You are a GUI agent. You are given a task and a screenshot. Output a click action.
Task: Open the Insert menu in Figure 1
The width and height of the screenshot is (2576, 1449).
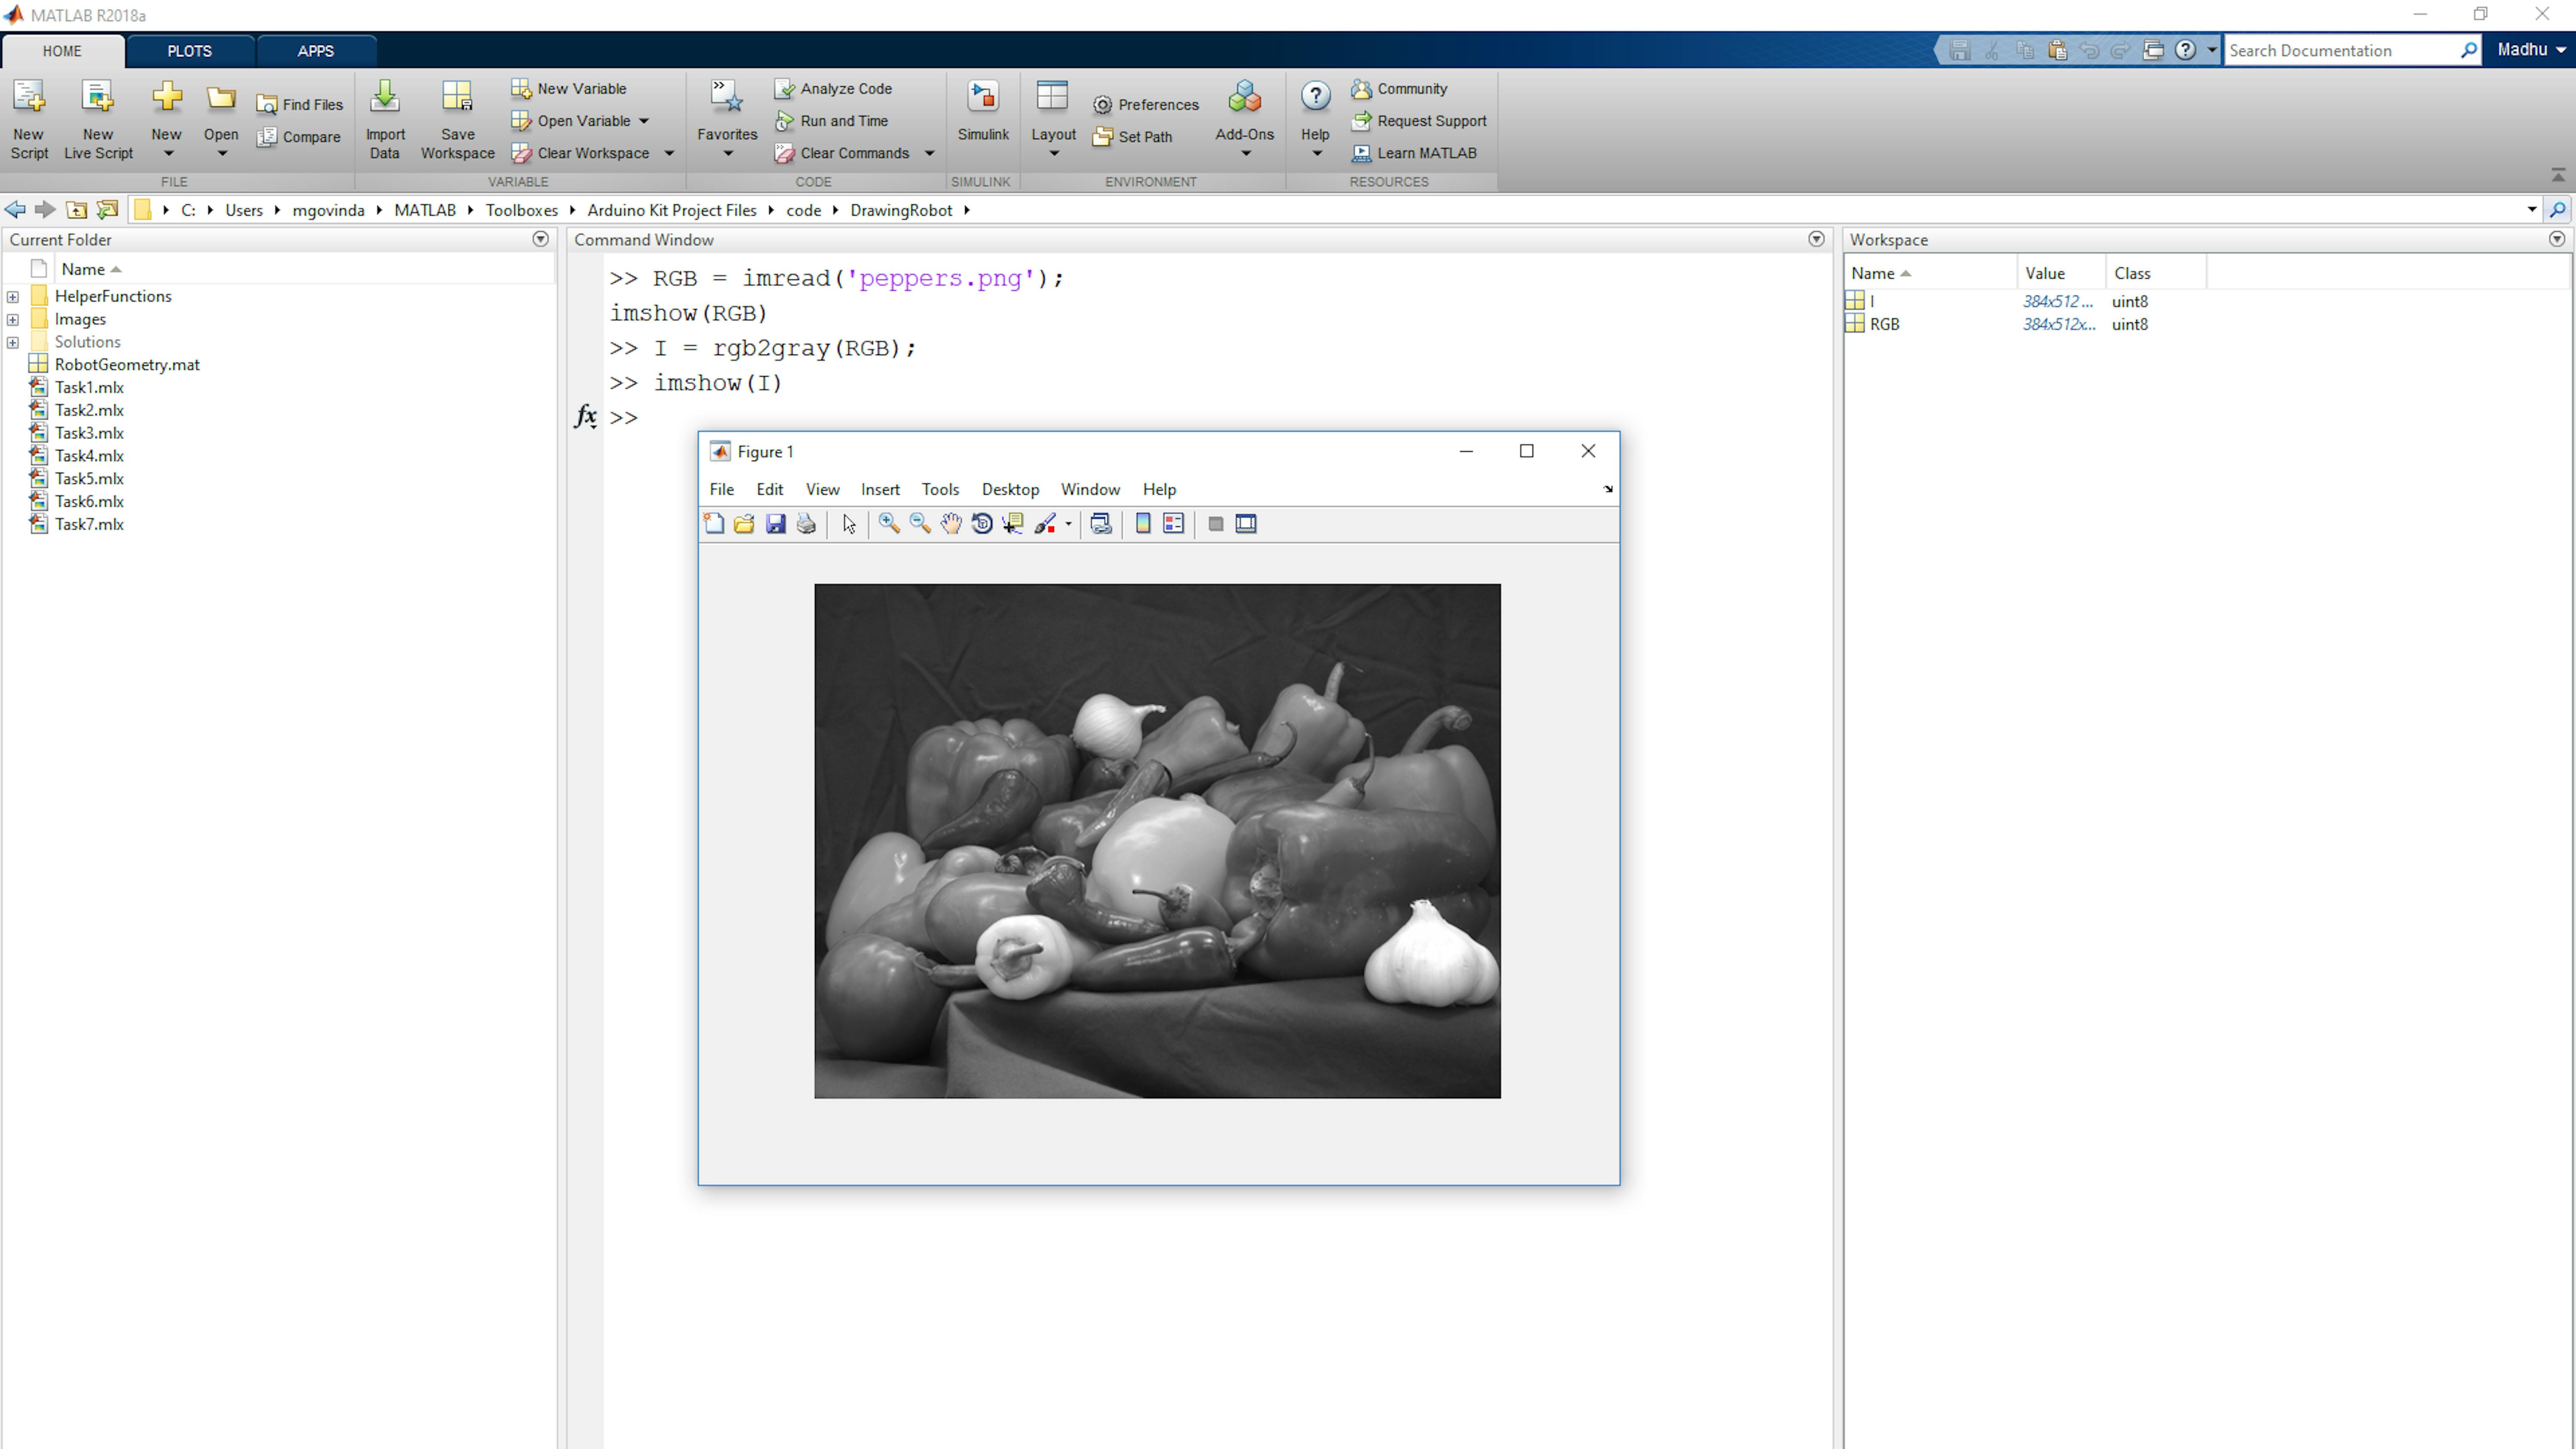880,490
